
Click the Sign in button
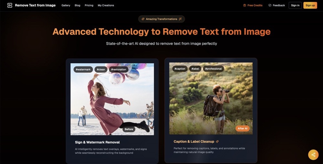point(295,5)
